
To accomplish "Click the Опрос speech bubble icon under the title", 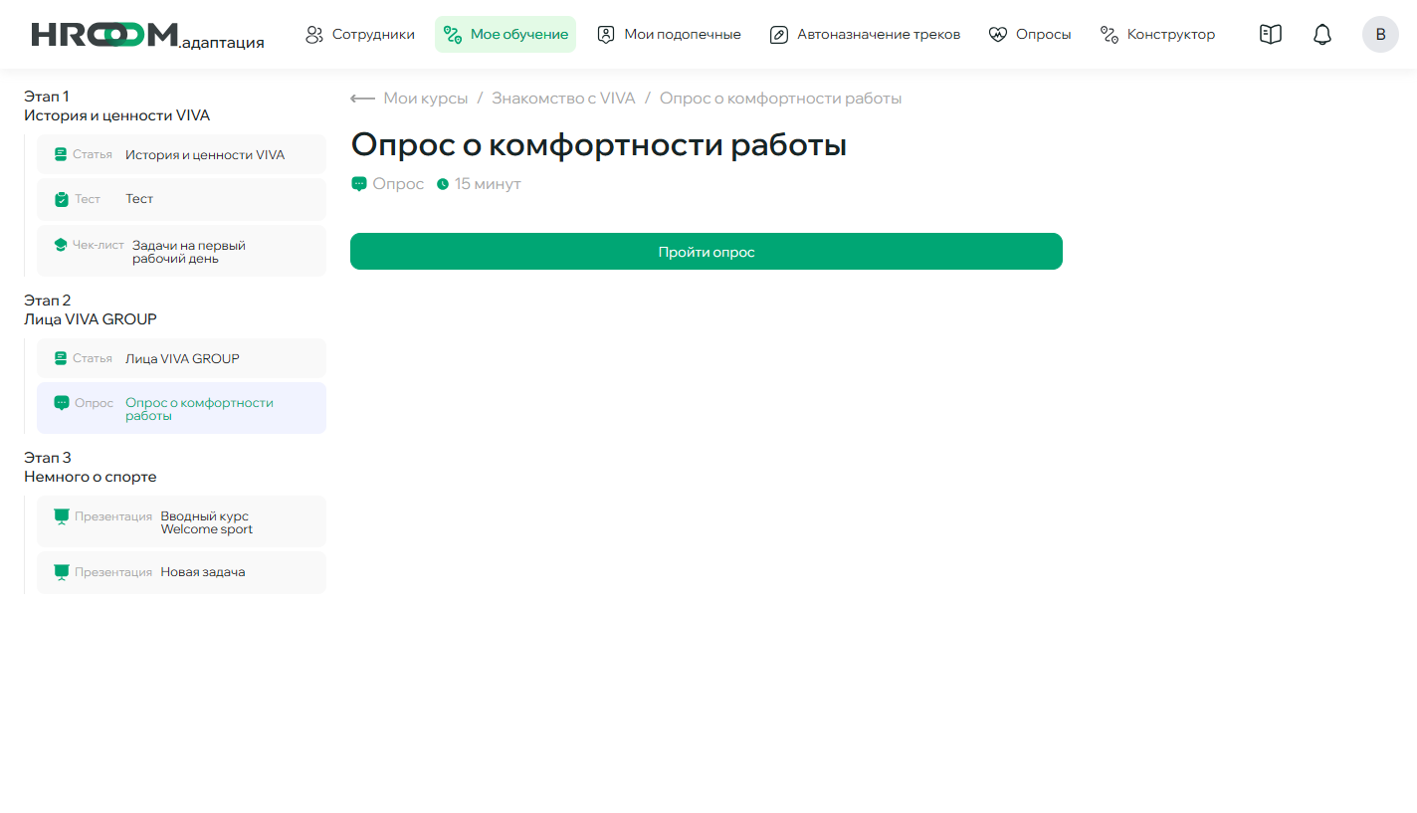I will 358,183.
